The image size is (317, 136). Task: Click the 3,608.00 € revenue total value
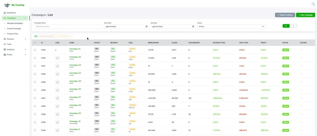pos(218,98)
